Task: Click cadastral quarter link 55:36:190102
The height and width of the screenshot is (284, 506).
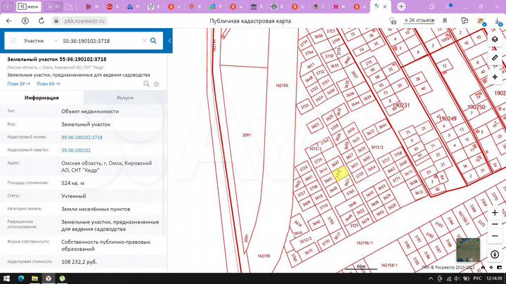Action: coord(76,150)
